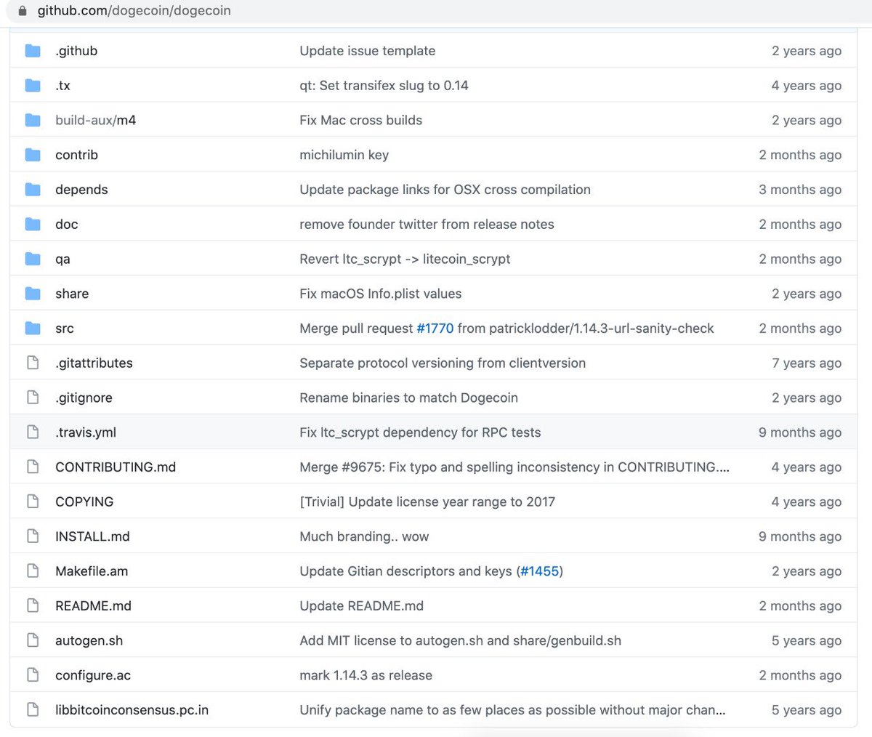This screenshot has height=737, width=872.
Task: Open commit 'Fix Mac cross builds'
Action: click(x=361, y=120)
